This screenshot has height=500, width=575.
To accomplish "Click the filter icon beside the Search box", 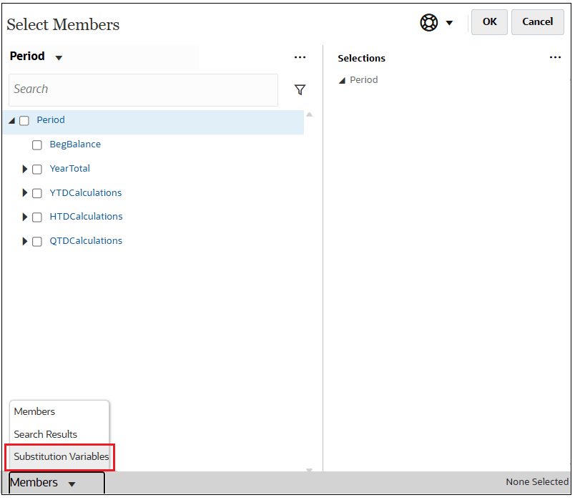I will click(300, 90).
